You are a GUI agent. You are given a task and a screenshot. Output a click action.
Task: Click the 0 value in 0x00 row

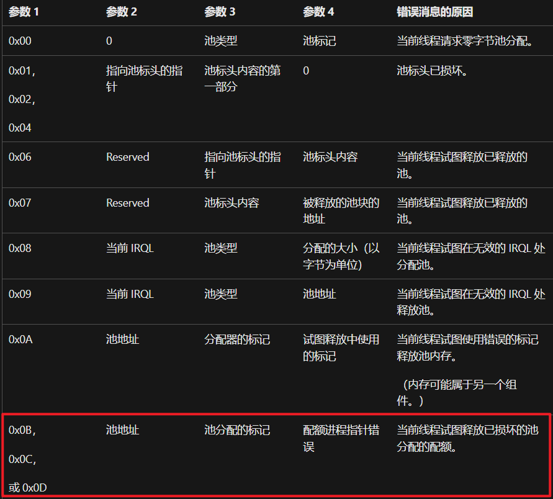(109, 41)
